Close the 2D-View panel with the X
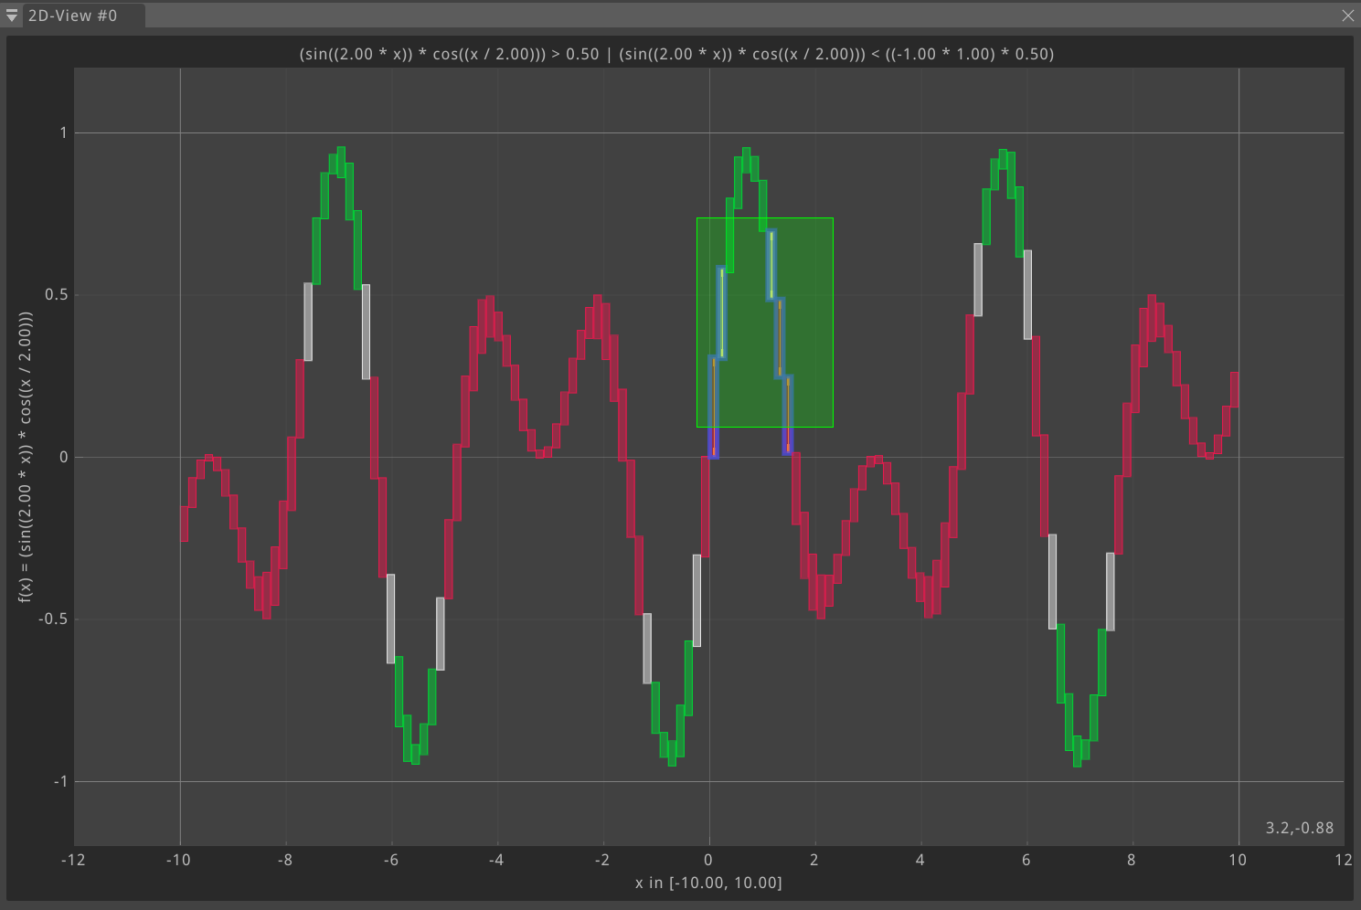Screen dimensions: 1361x910 click(x=1348, y=16)
